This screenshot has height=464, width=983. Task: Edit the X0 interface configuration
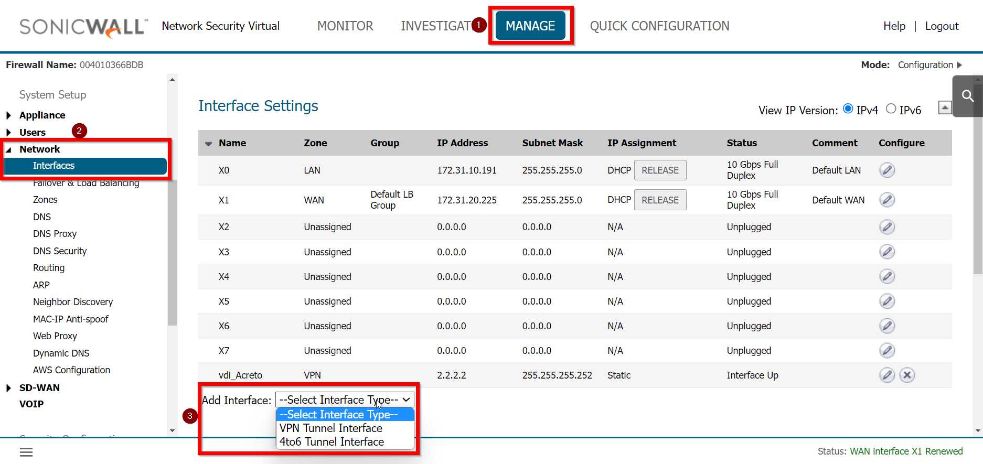887,170
